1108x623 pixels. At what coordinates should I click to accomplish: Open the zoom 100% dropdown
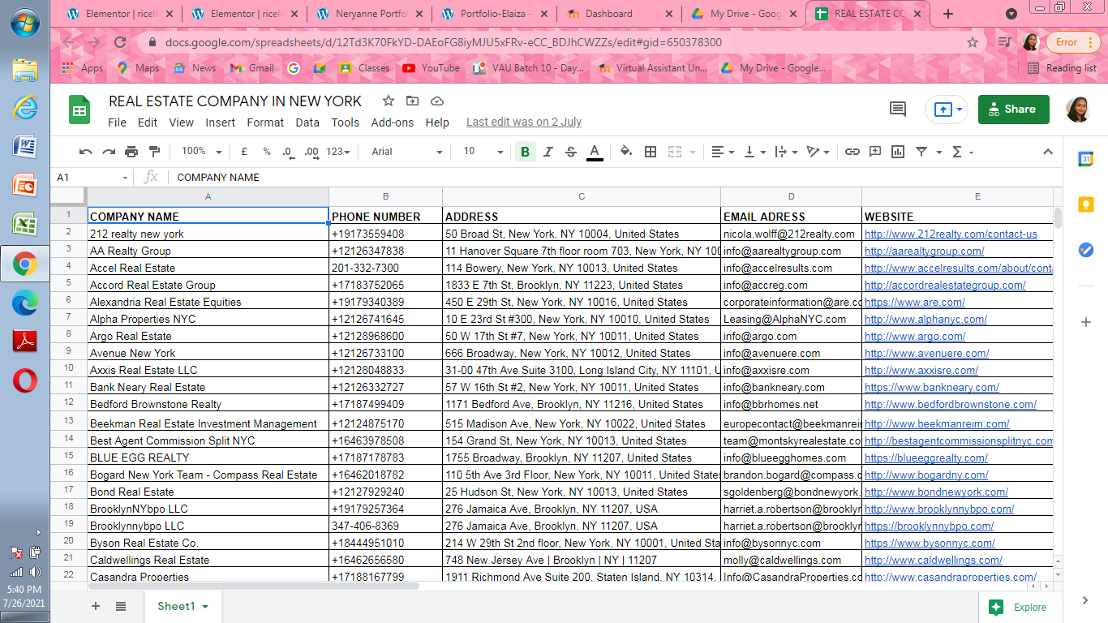201,152
